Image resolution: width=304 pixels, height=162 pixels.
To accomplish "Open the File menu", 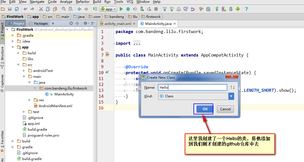I will (3, 2).
